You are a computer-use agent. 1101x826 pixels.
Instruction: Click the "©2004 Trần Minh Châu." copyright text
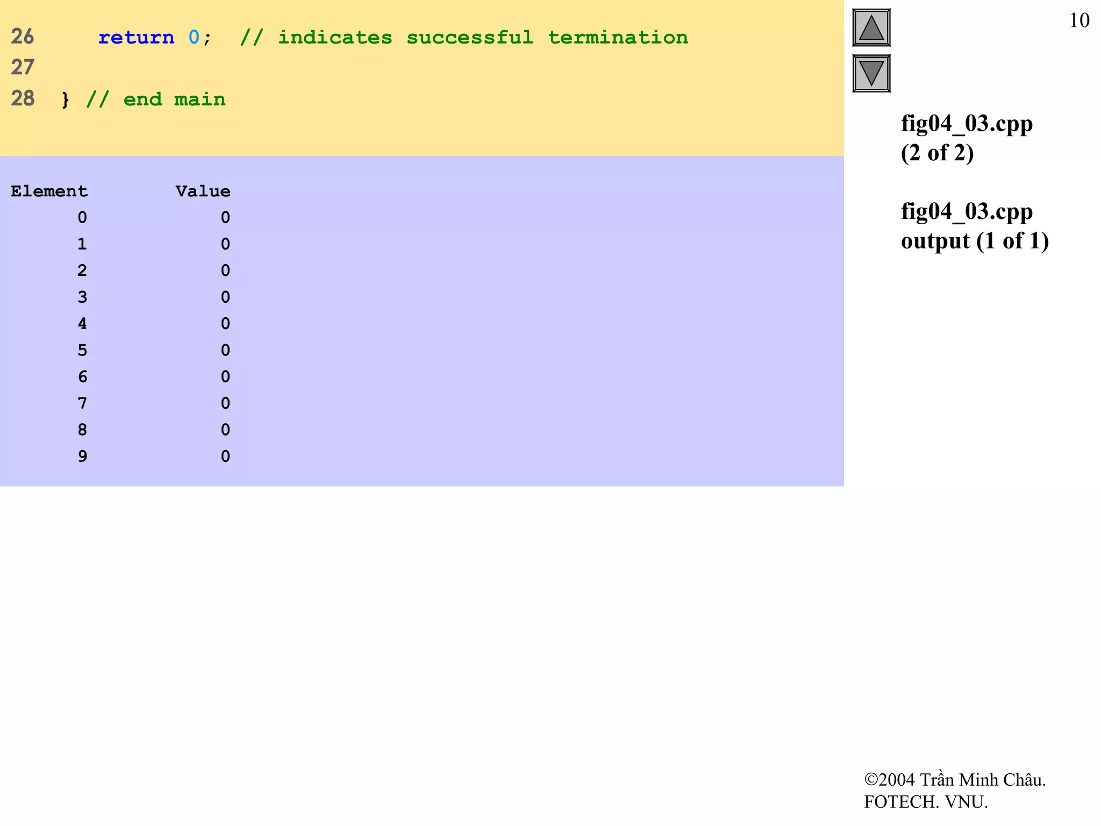pos(955,780)
